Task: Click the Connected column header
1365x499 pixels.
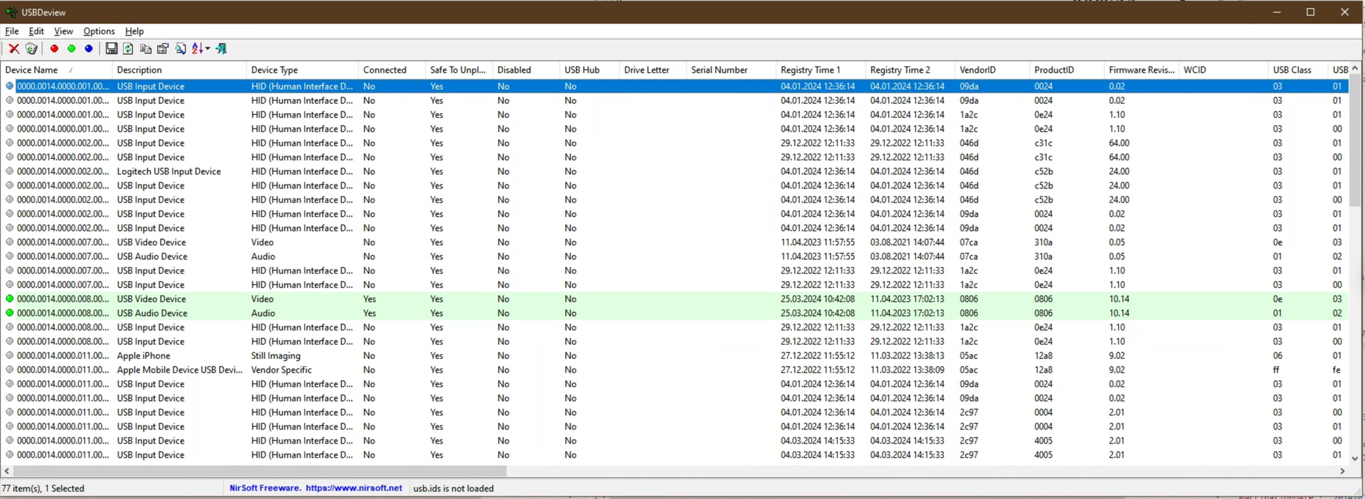Action: [x=384, y=70]
